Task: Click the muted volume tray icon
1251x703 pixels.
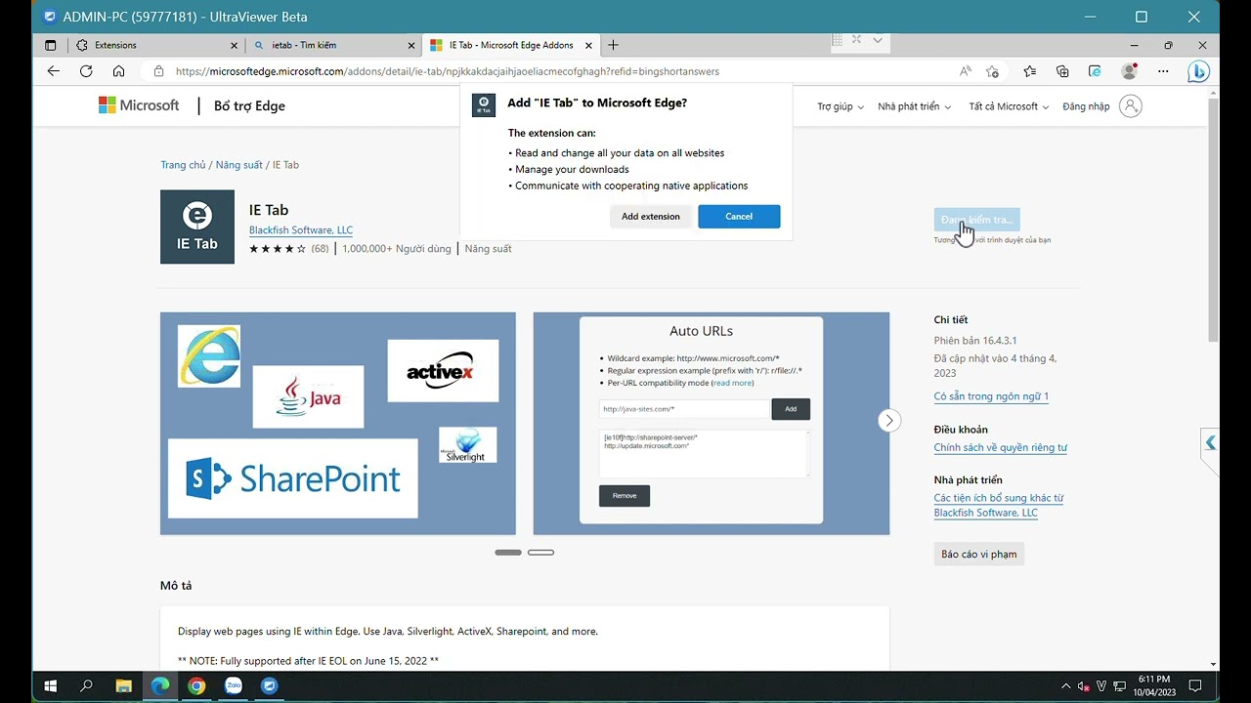Action: 1083,686
